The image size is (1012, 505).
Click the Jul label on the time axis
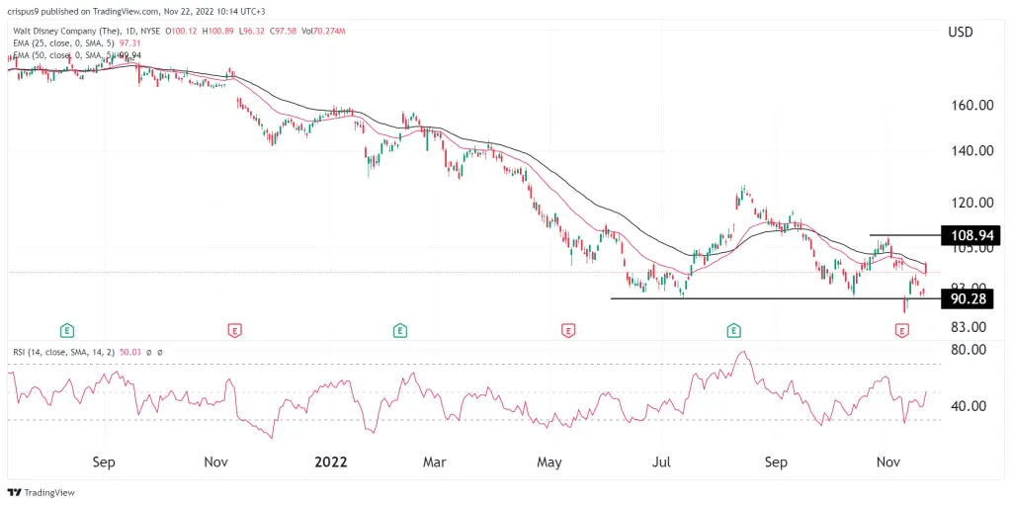point(663,463)
